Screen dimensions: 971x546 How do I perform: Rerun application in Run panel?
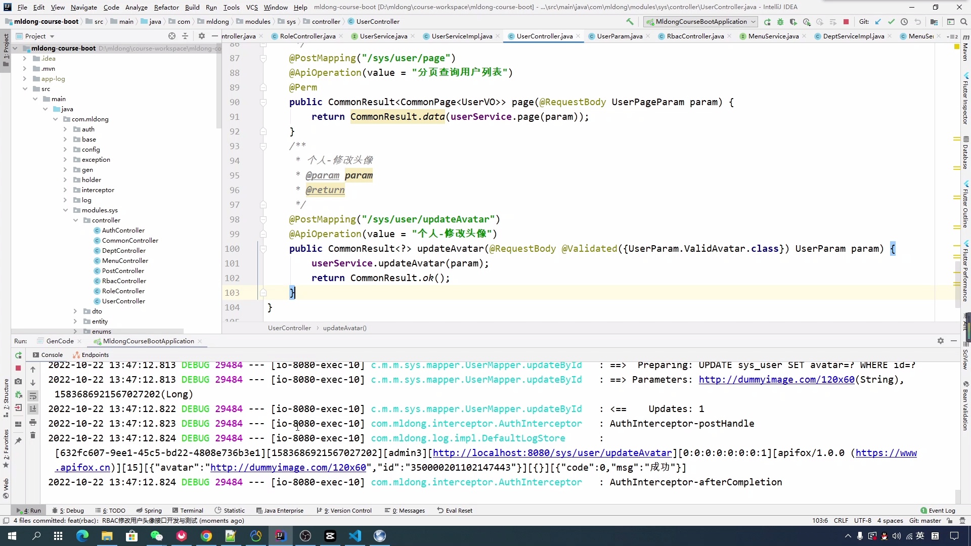pyautogui.click(x=18, y=355)
